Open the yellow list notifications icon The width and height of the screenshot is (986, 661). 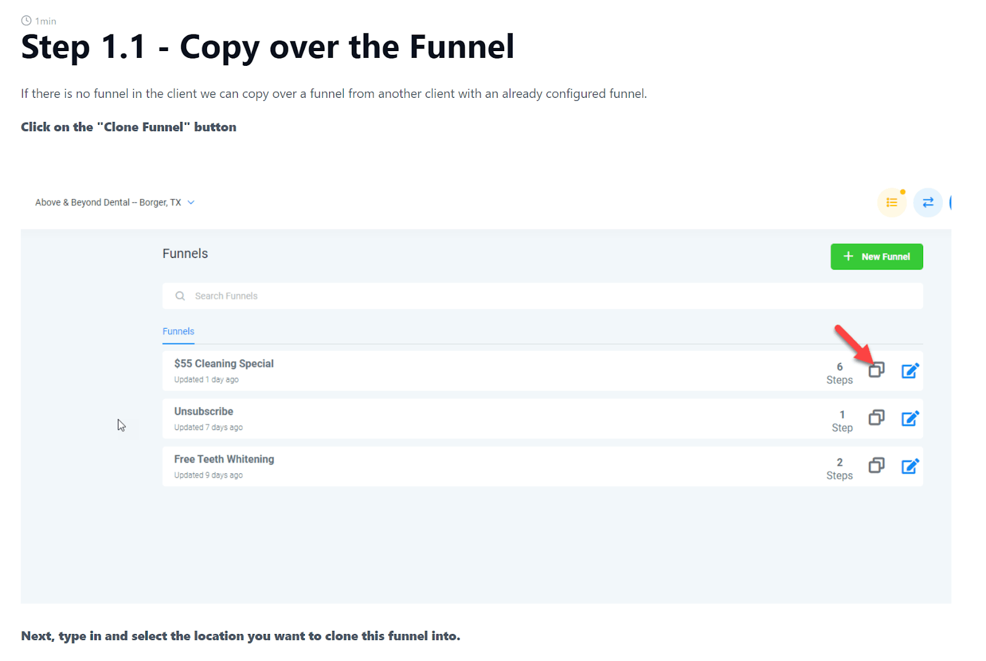(891, 202)
